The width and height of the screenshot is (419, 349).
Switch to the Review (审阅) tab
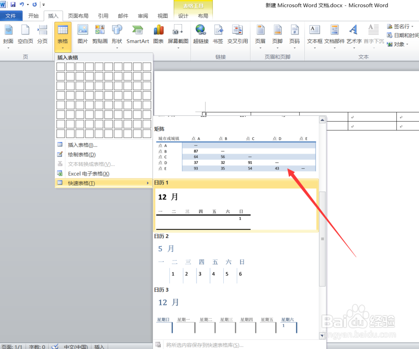[143, 16]
